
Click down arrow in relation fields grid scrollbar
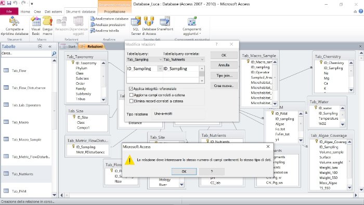click(x=202, y=81)
